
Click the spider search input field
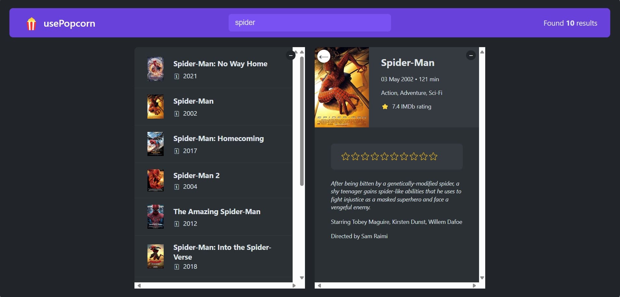tap(310, 23)
